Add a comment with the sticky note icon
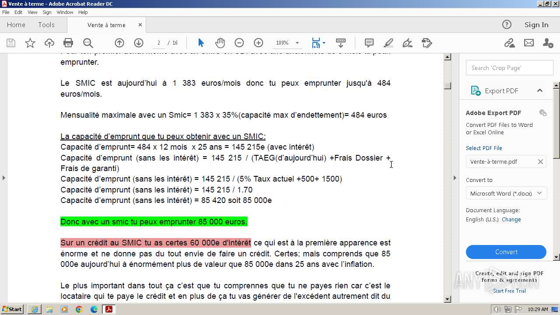 tap(369, 43)
